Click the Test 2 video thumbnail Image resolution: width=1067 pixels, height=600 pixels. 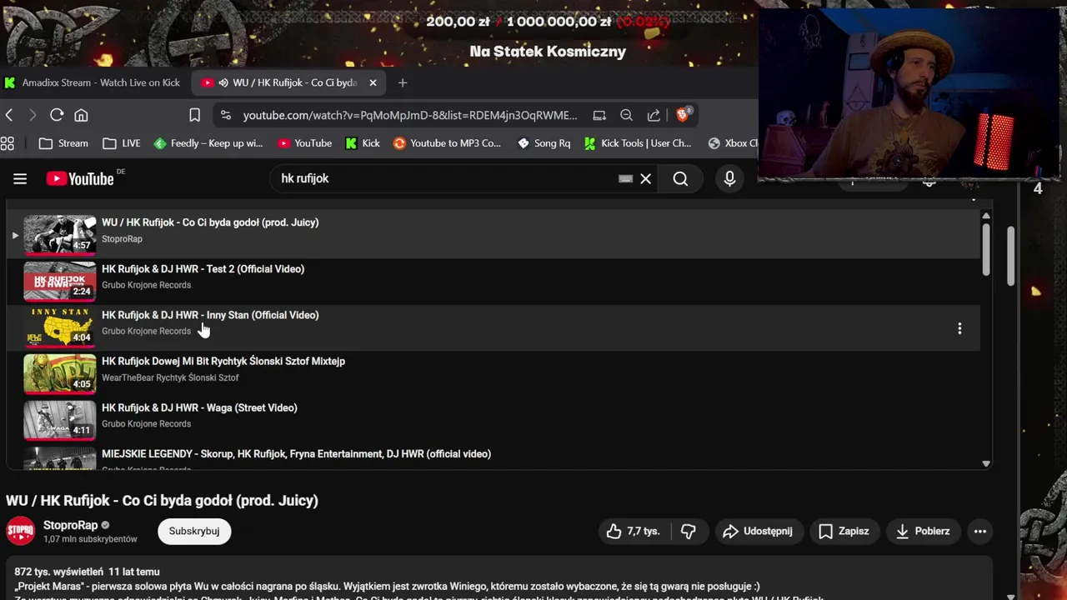tap(59, 282)
